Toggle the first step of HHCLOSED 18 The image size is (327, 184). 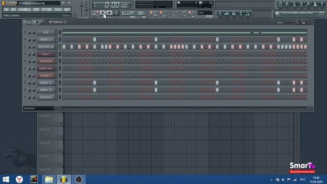[x=64, y=47]
